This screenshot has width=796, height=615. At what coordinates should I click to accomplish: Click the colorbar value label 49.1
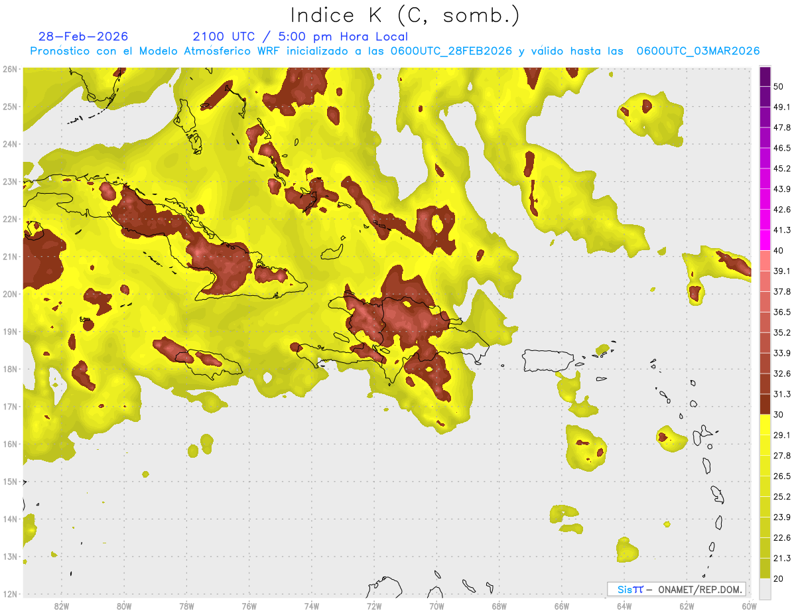point(781,107)
